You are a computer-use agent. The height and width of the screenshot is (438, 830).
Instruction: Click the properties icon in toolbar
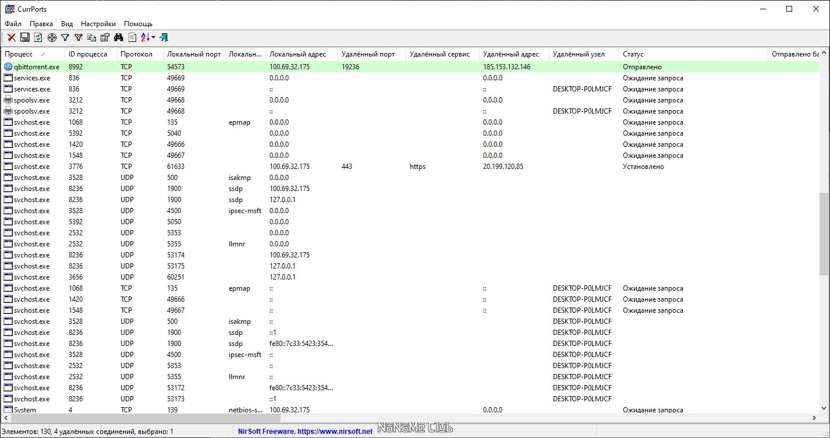[x=105, y=37]
